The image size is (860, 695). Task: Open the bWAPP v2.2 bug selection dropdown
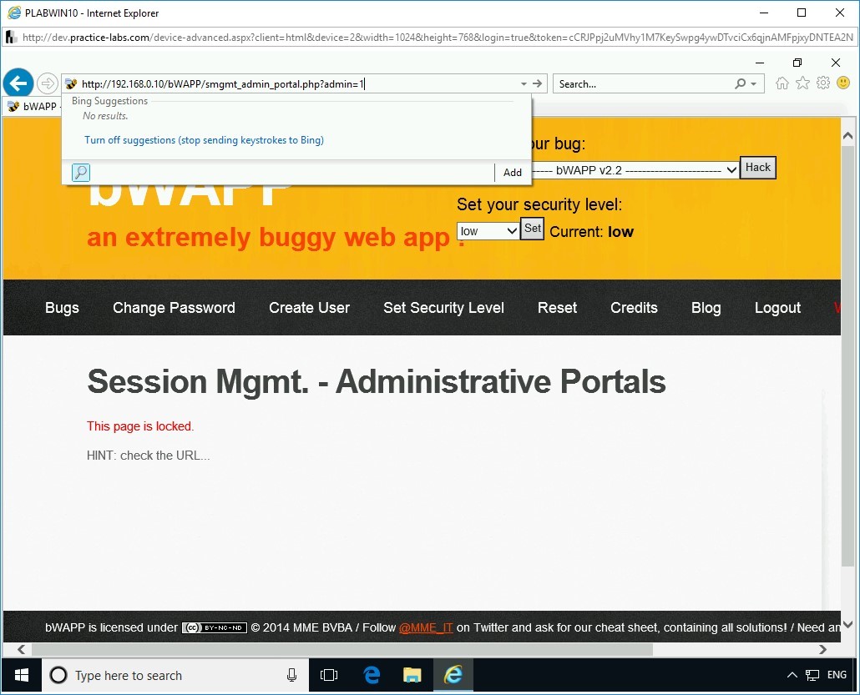click(635, 169)
